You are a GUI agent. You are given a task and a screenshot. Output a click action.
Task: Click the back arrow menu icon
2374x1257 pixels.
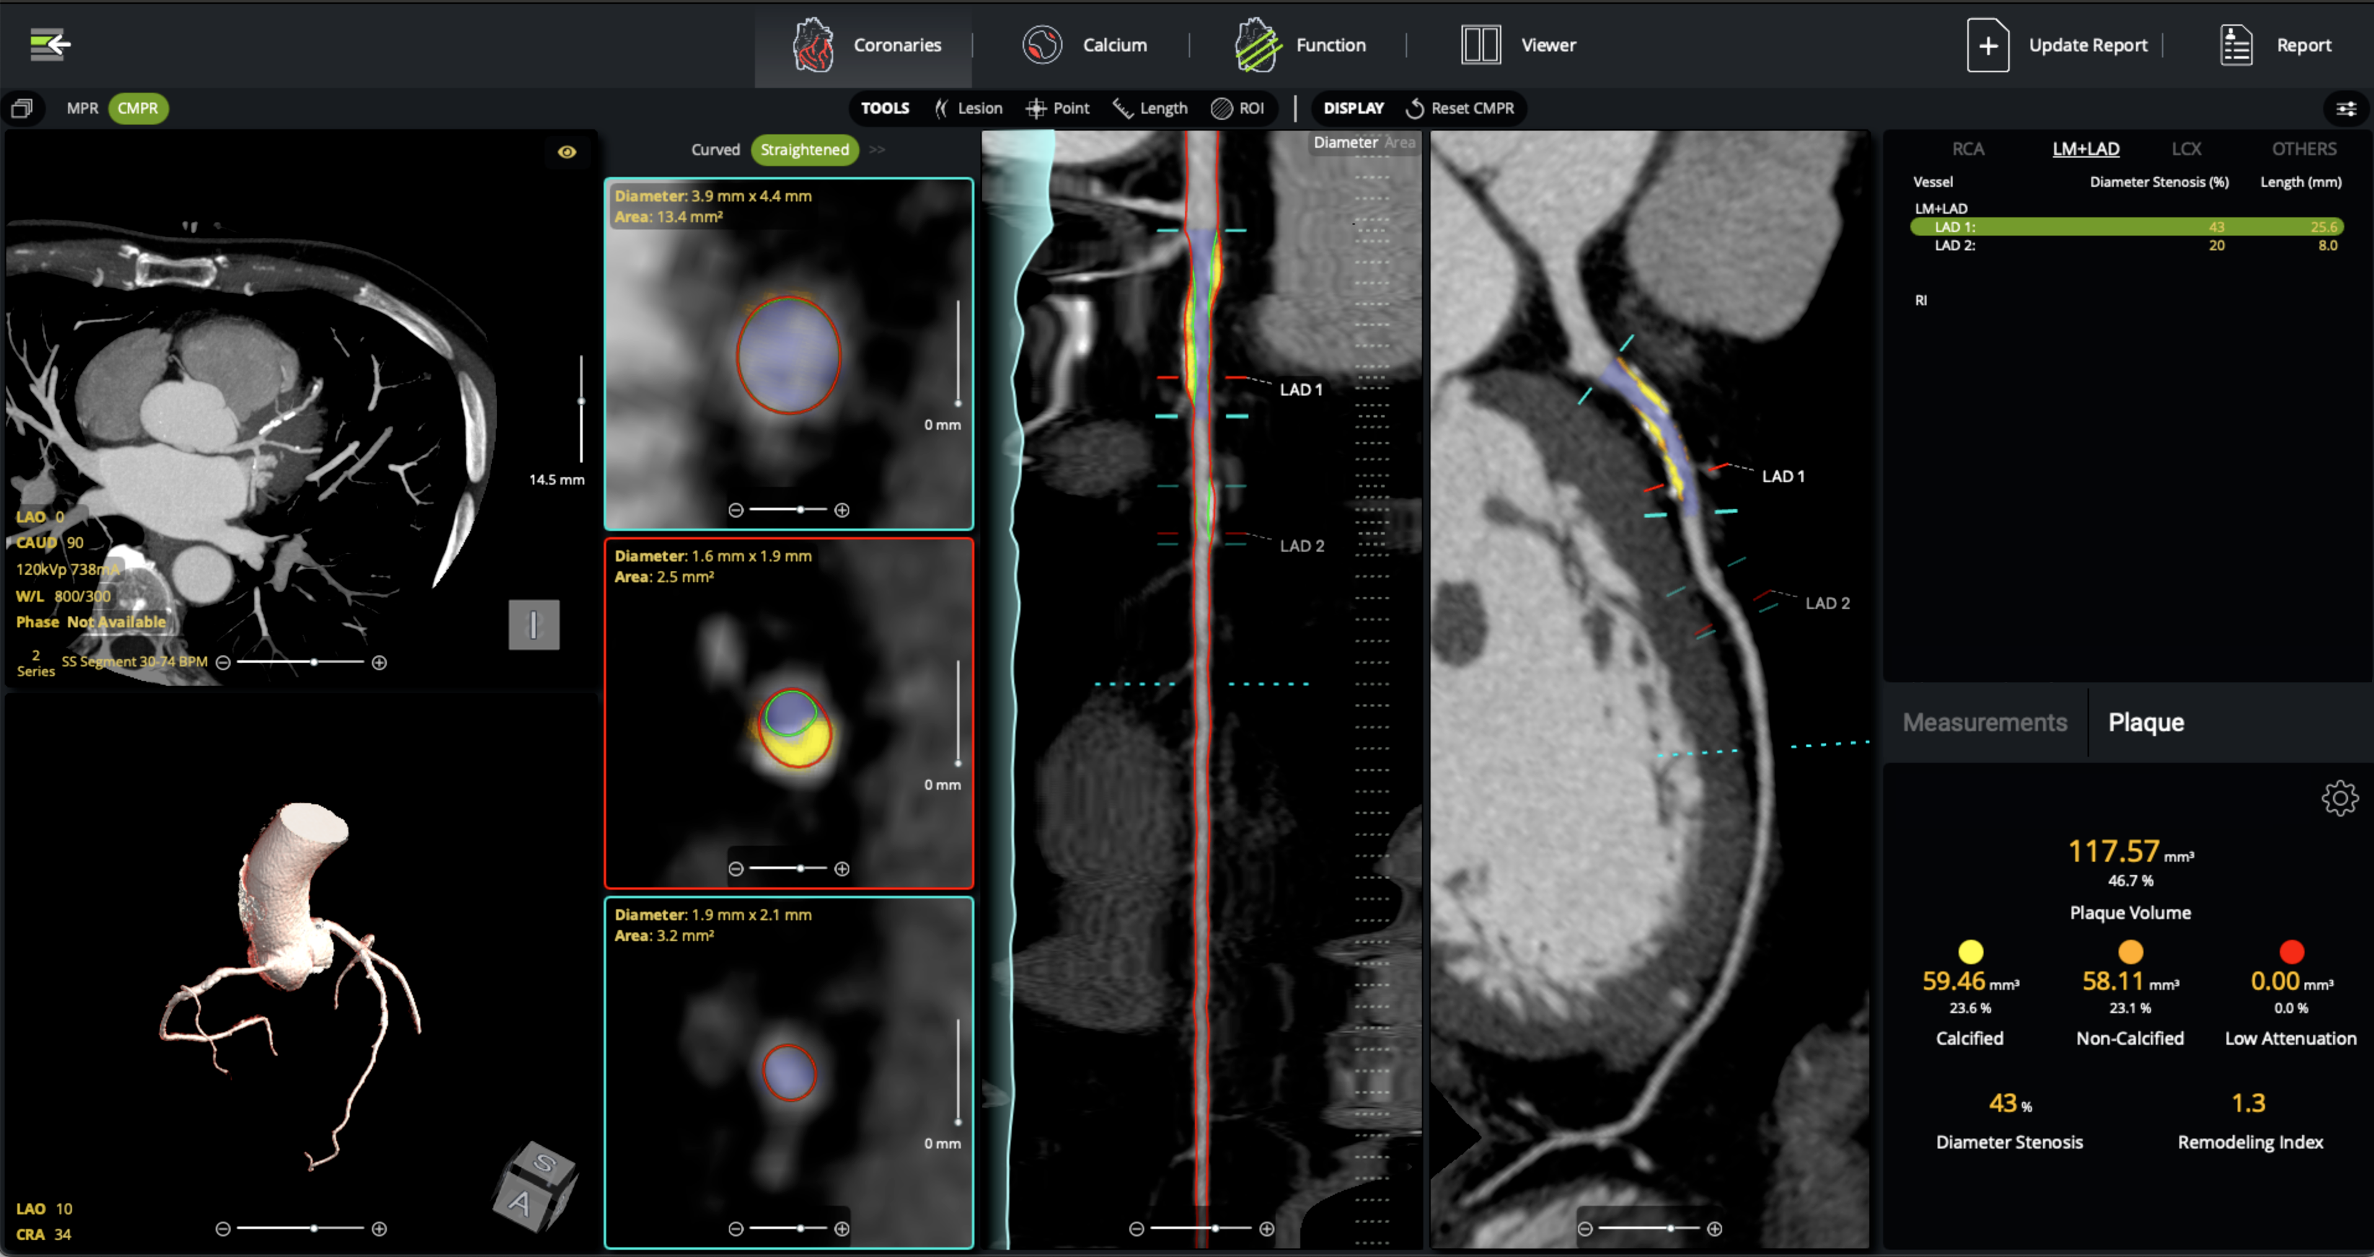(50, 44)
